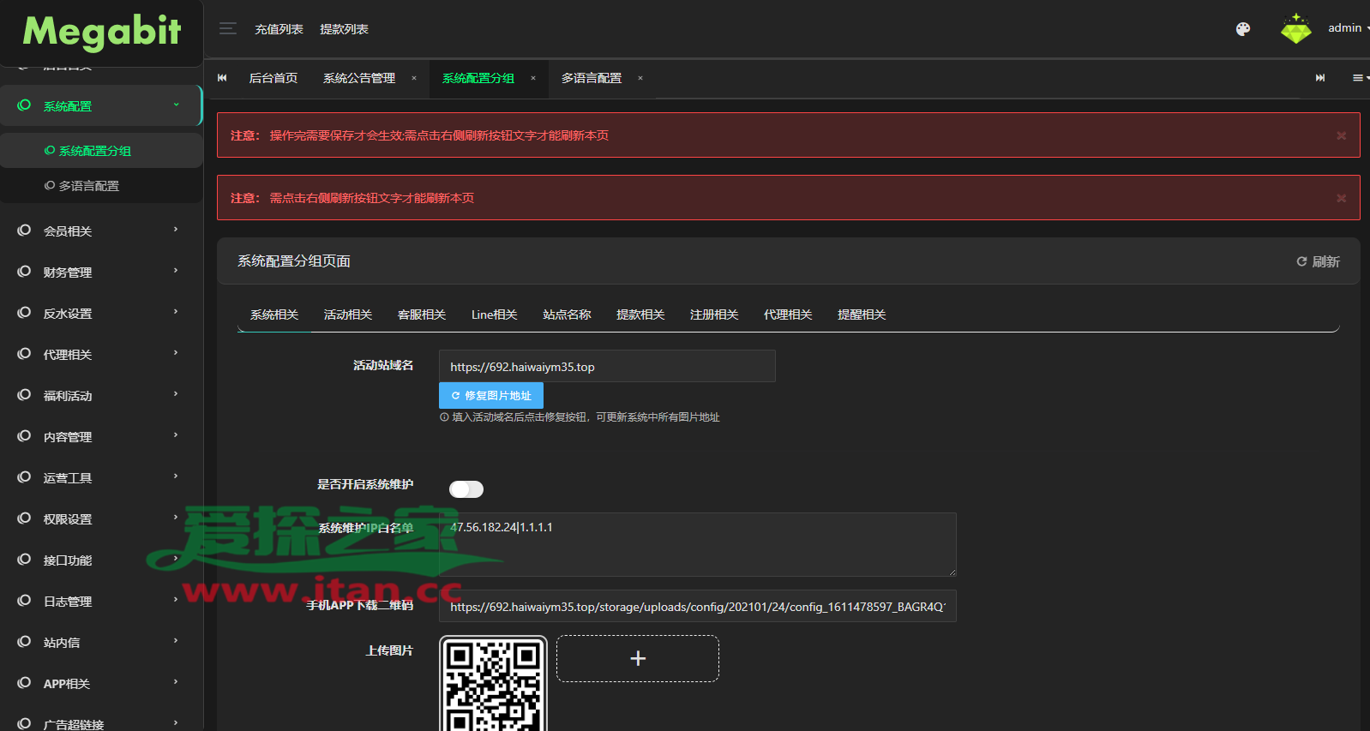Switch to the 客服相关 tab

421,315
